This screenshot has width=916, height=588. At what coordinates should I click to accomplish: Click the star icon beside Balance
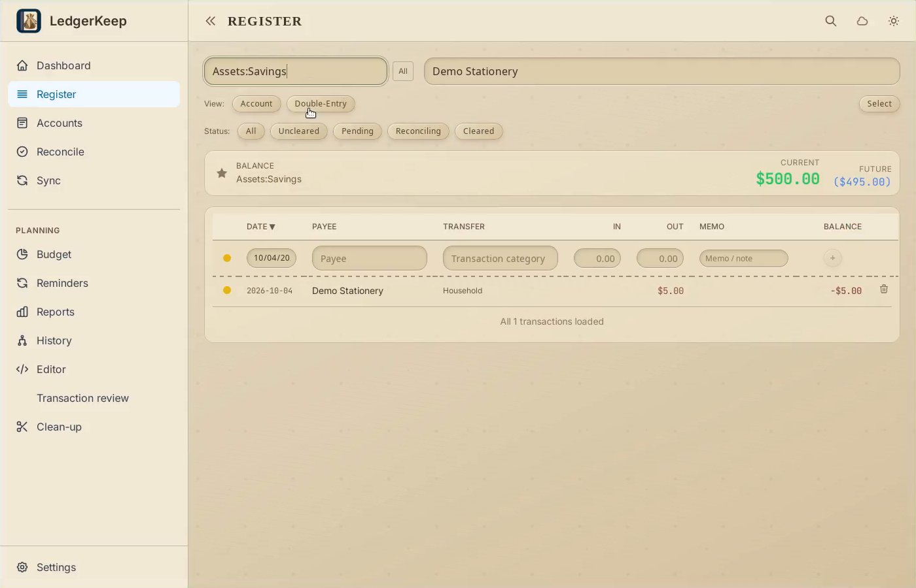[222, 173]
